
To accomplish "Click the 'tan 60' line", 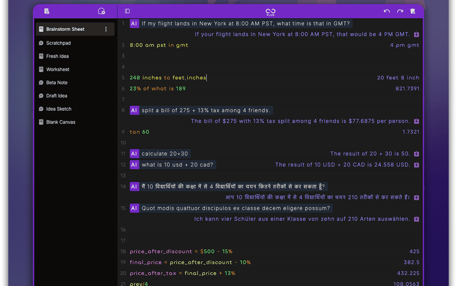I will [139, 132].
